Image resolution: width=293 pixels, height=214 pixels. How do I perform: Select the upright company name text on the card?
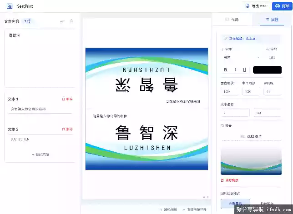tap(110, 116)
